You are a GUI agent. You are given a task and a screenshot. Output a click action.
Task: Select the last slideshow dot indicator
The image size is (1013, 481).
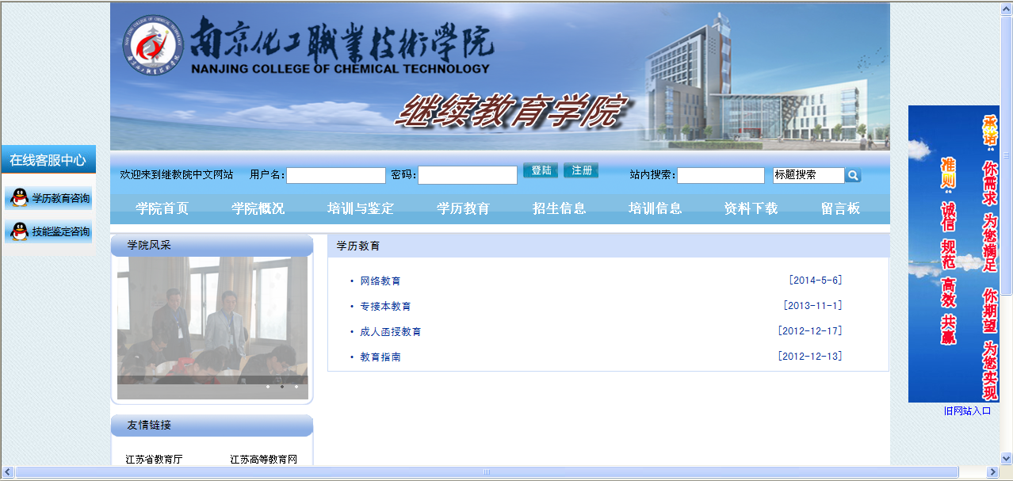point(296,387)
